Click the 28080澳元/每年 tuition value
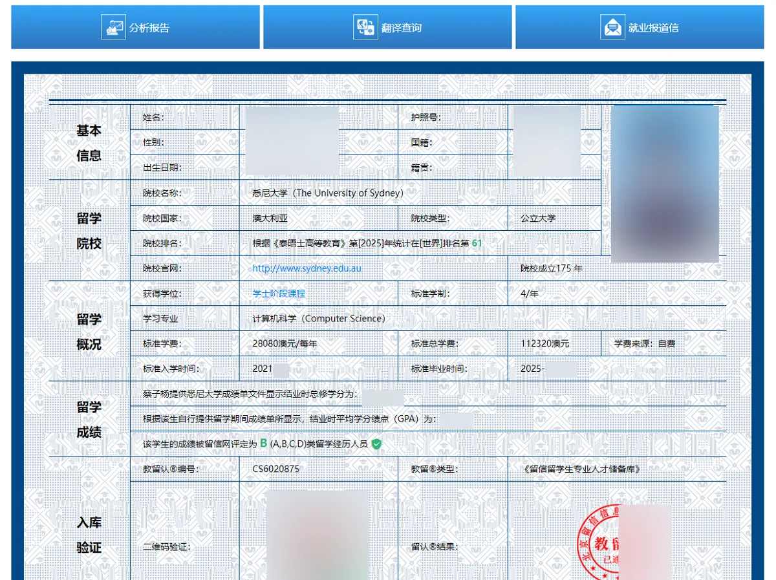The image size is (776, 580). 285,344
